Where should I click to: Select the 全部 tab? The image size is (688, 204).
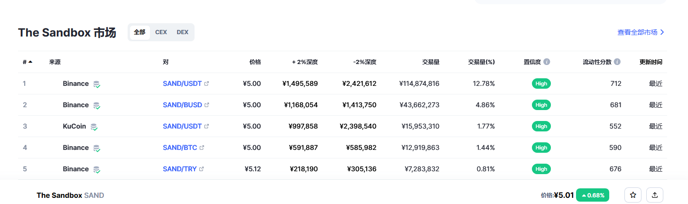(139, 32)
